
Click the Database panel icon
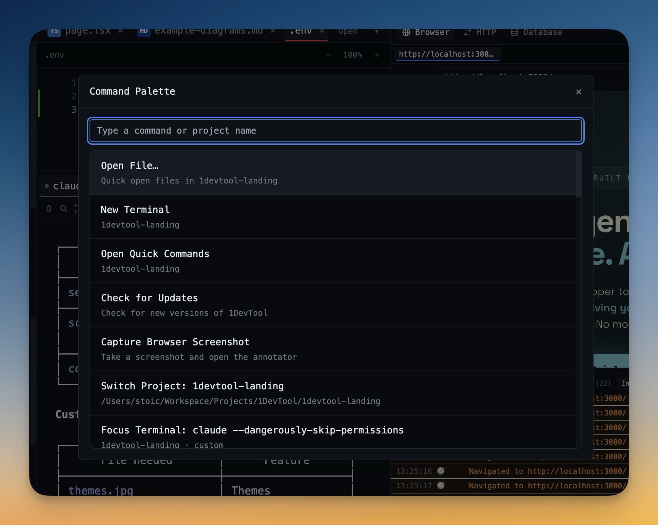click(x=514, y=32)
